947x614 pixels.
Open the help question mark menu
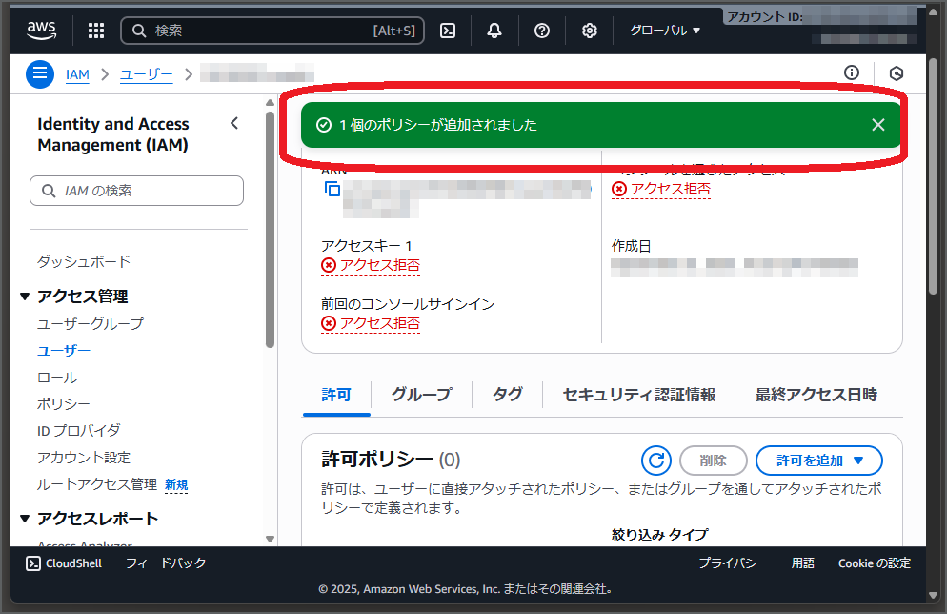click(542, 31)
